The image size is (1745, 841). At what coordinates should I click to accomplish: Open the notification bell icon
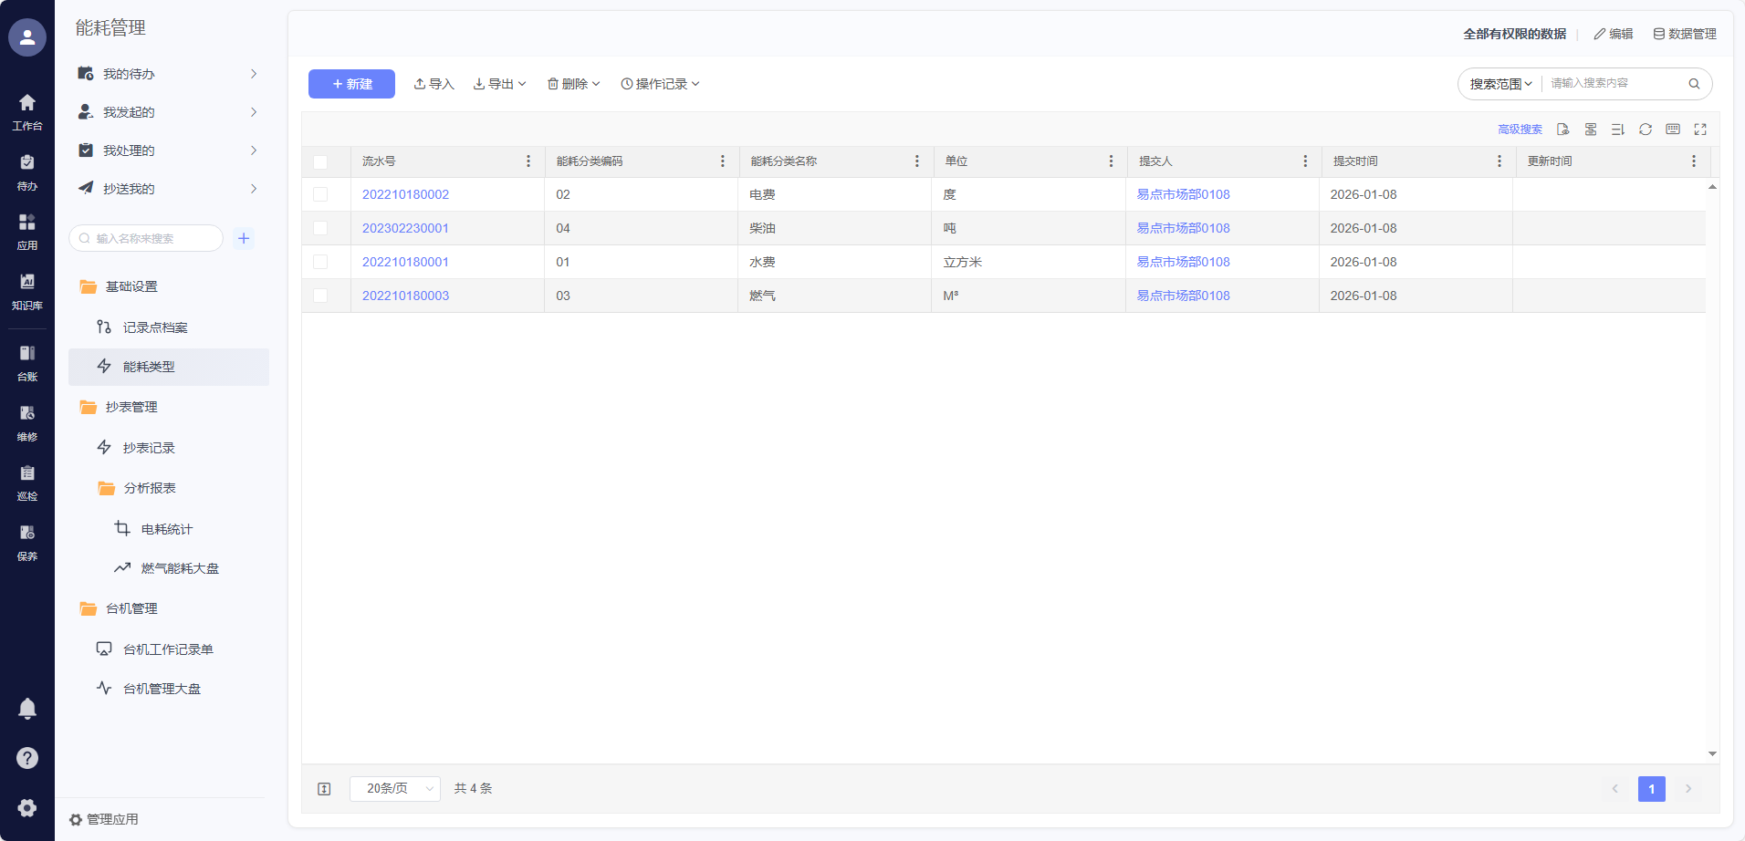(x=27, y=709)
